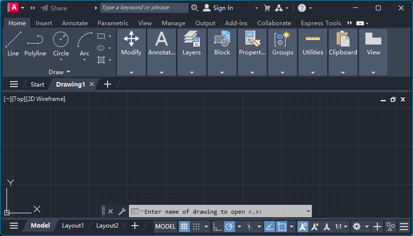Viewport: 413px width, 236px height.
Task: Open the Groups panel
Action: 283,52
